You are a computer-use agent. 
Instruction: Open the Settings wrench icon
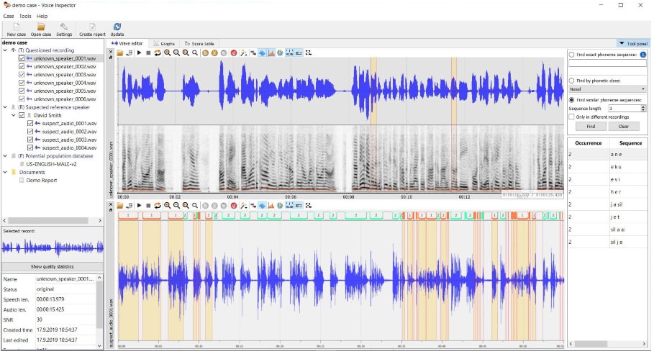pos(64,27)
